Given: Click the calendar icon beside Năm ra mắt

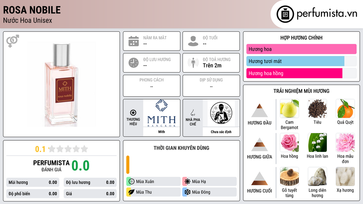Looking at the screenshot, I should [x=134, y=41].
